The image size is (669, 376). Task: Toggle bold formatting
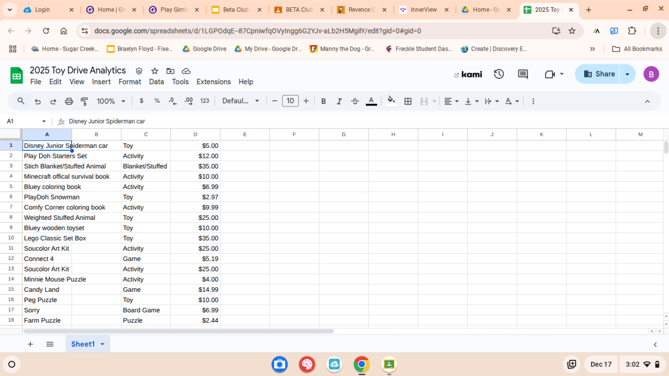[x=324, y=101]
